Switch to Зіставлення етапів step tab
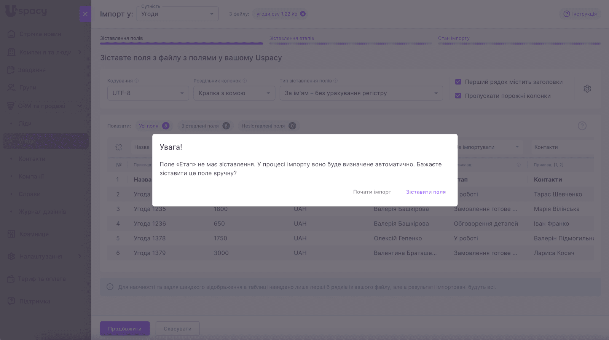Image resolution: width=609 pixels, height=340 pixels. coord(292,38)
